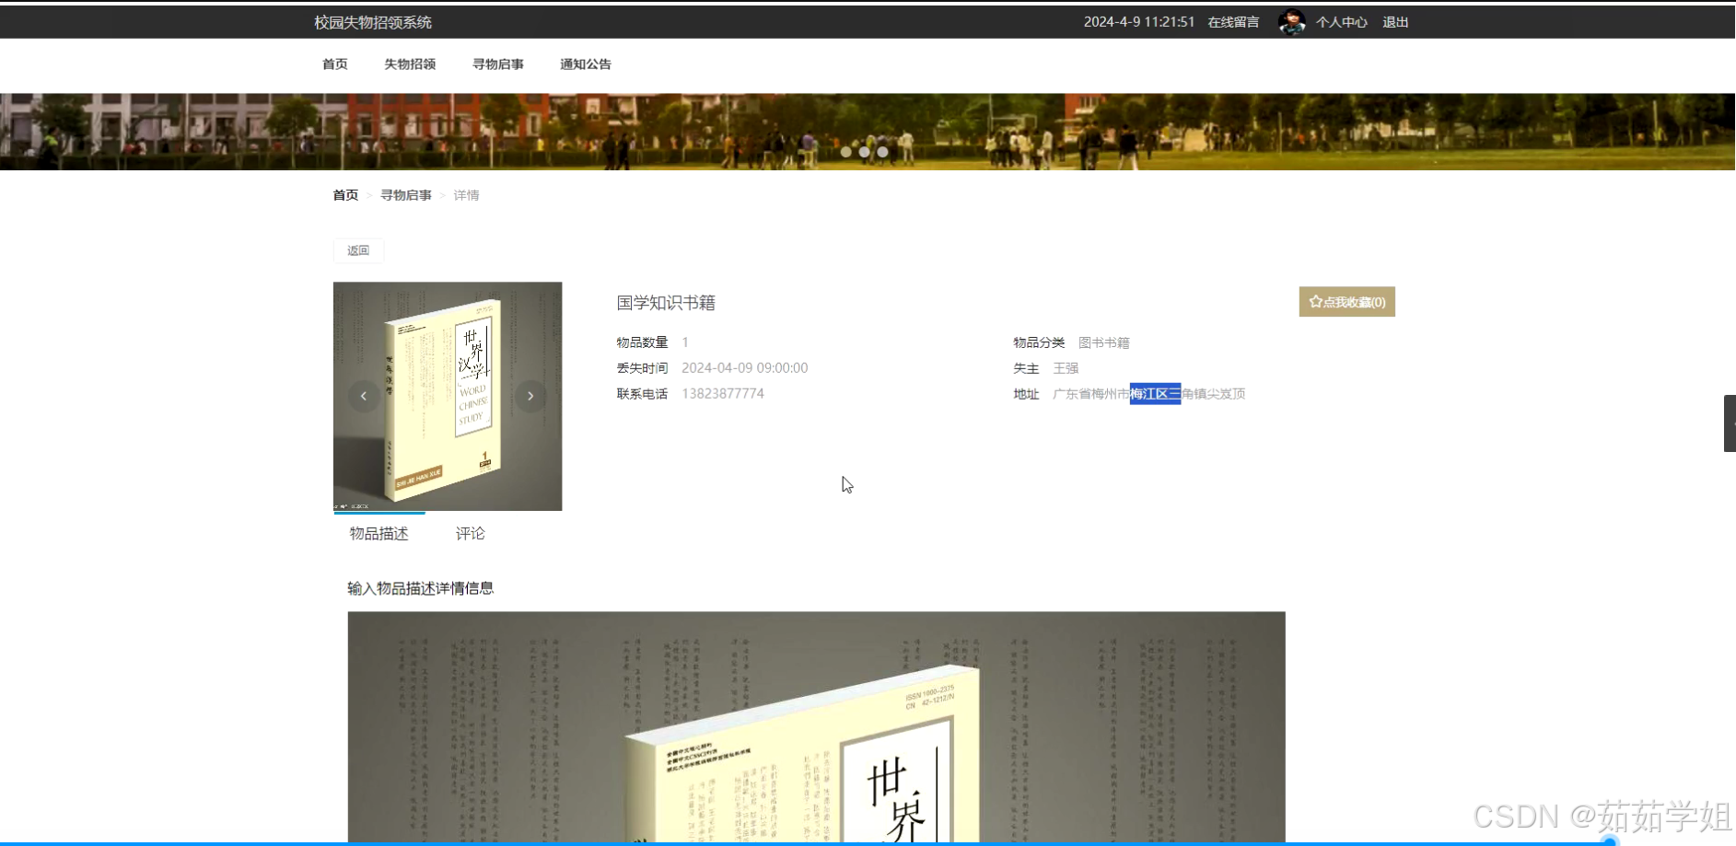Click large book image in description
Image resolution: width=1736 pixels, height=846 pixels.
816,727
